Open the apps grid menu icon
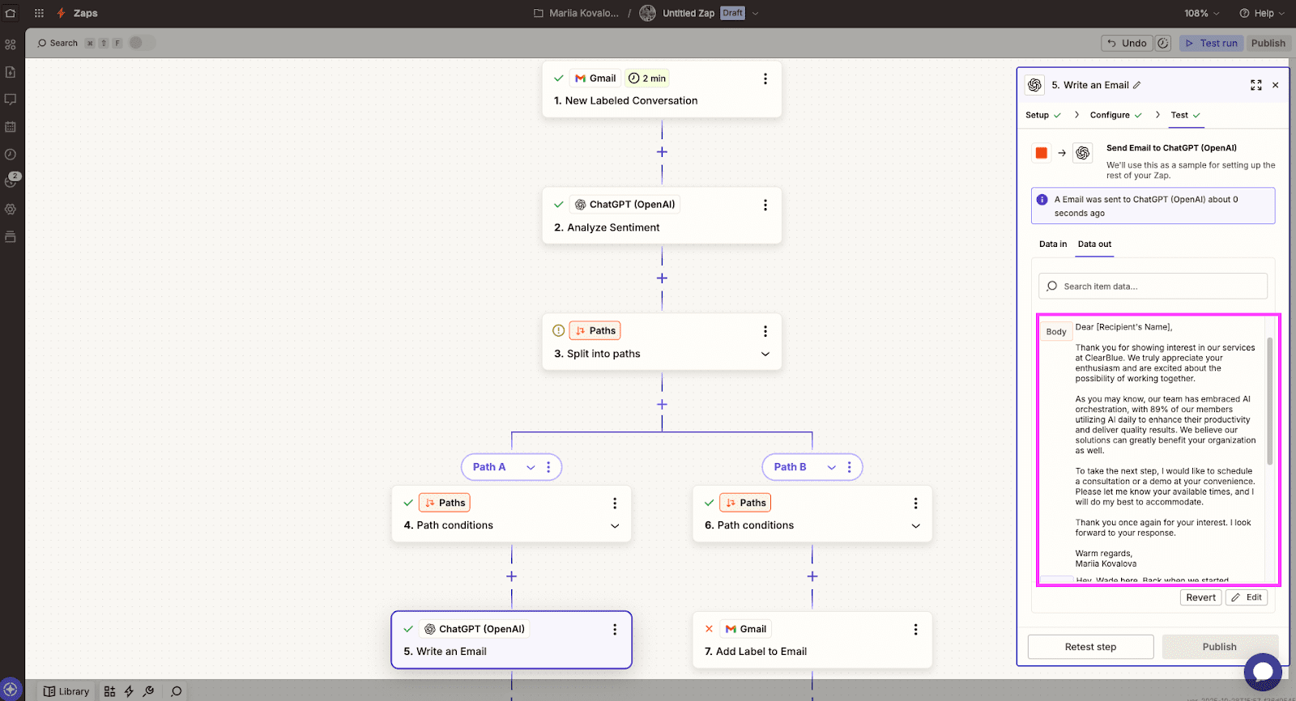This screenshot has width=1296, height=701. [x=39, y=13]
